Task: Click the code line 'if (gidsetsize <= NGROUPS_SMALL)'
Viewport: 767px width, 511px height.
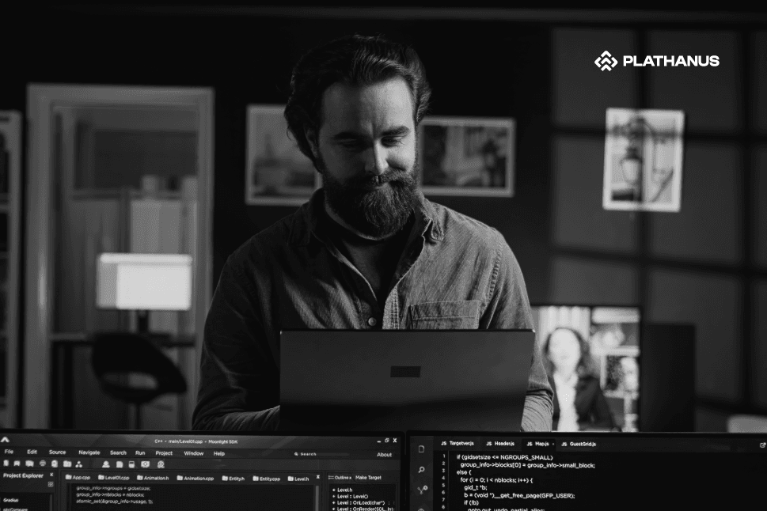Action: (504, 457)
